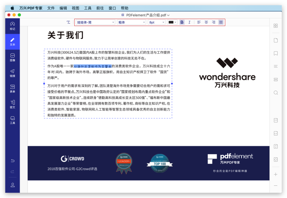This screenshot has height=198, width=287.
Task: Open the single page view icon
Action: (x=276, y=40)
